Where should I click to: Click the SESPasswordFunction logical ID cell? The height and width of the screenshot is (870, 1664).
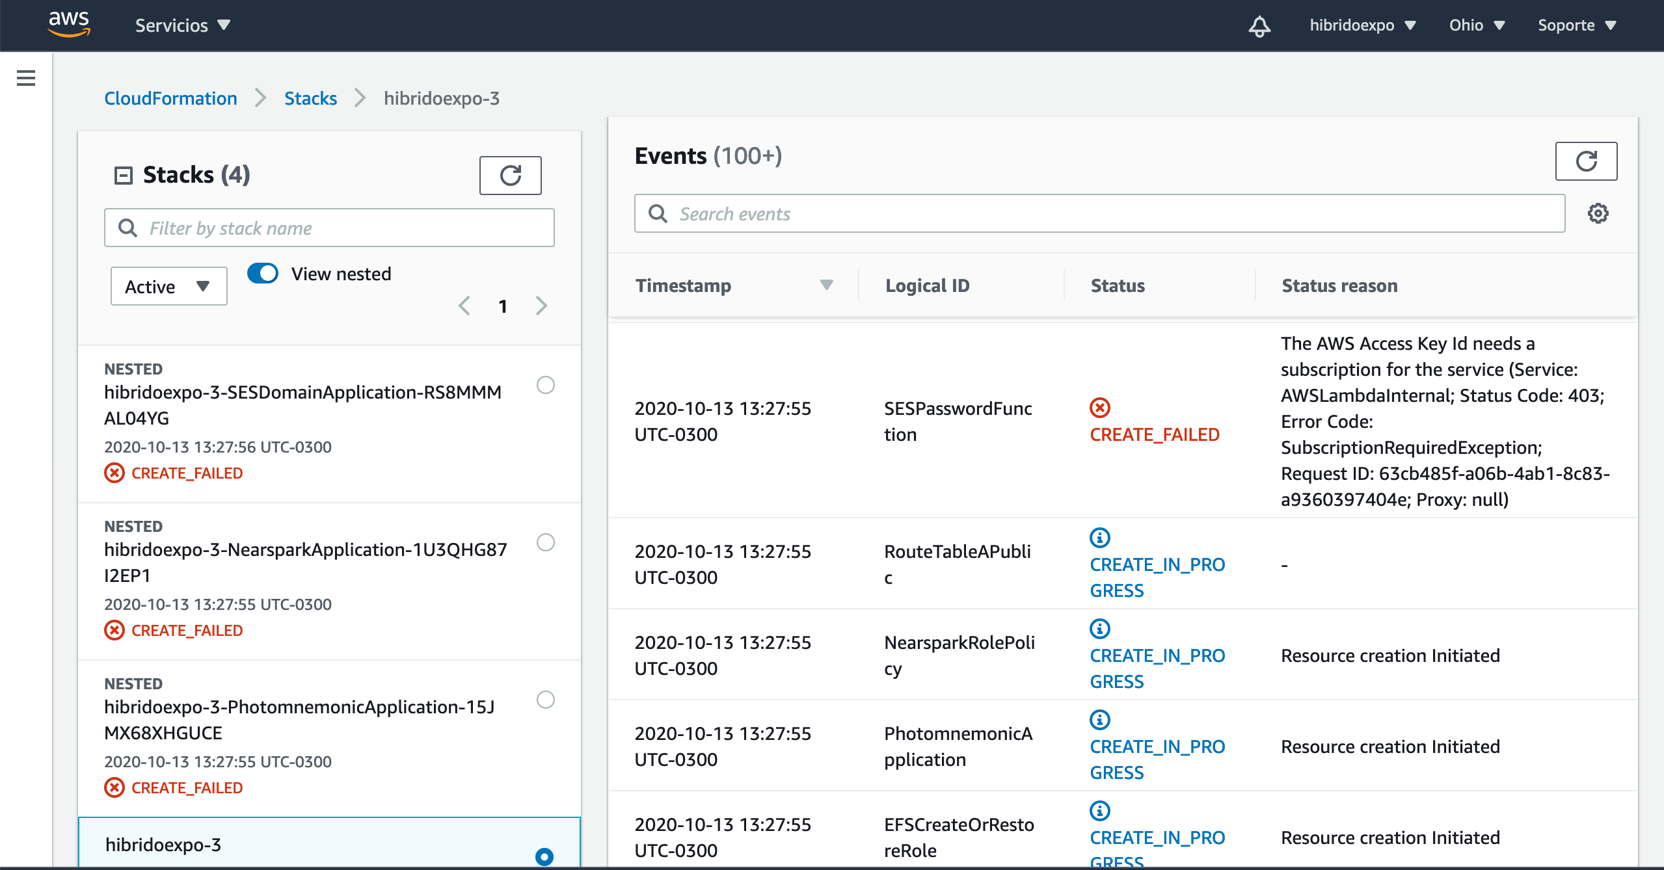tap(958, 421)
